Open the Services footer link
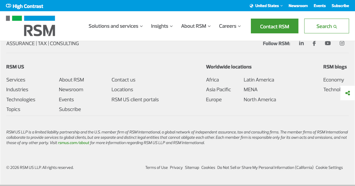The width and height of the screenshot is (355, 186). (16, 80)
